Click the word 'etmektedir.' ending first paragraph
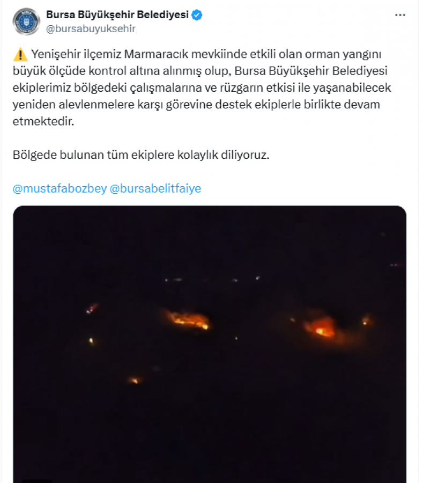The image size is (423, 483). tap(43, 121)
